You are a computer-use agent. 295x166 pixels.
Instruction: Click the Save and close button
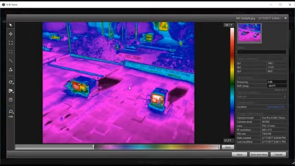point(259,154)
